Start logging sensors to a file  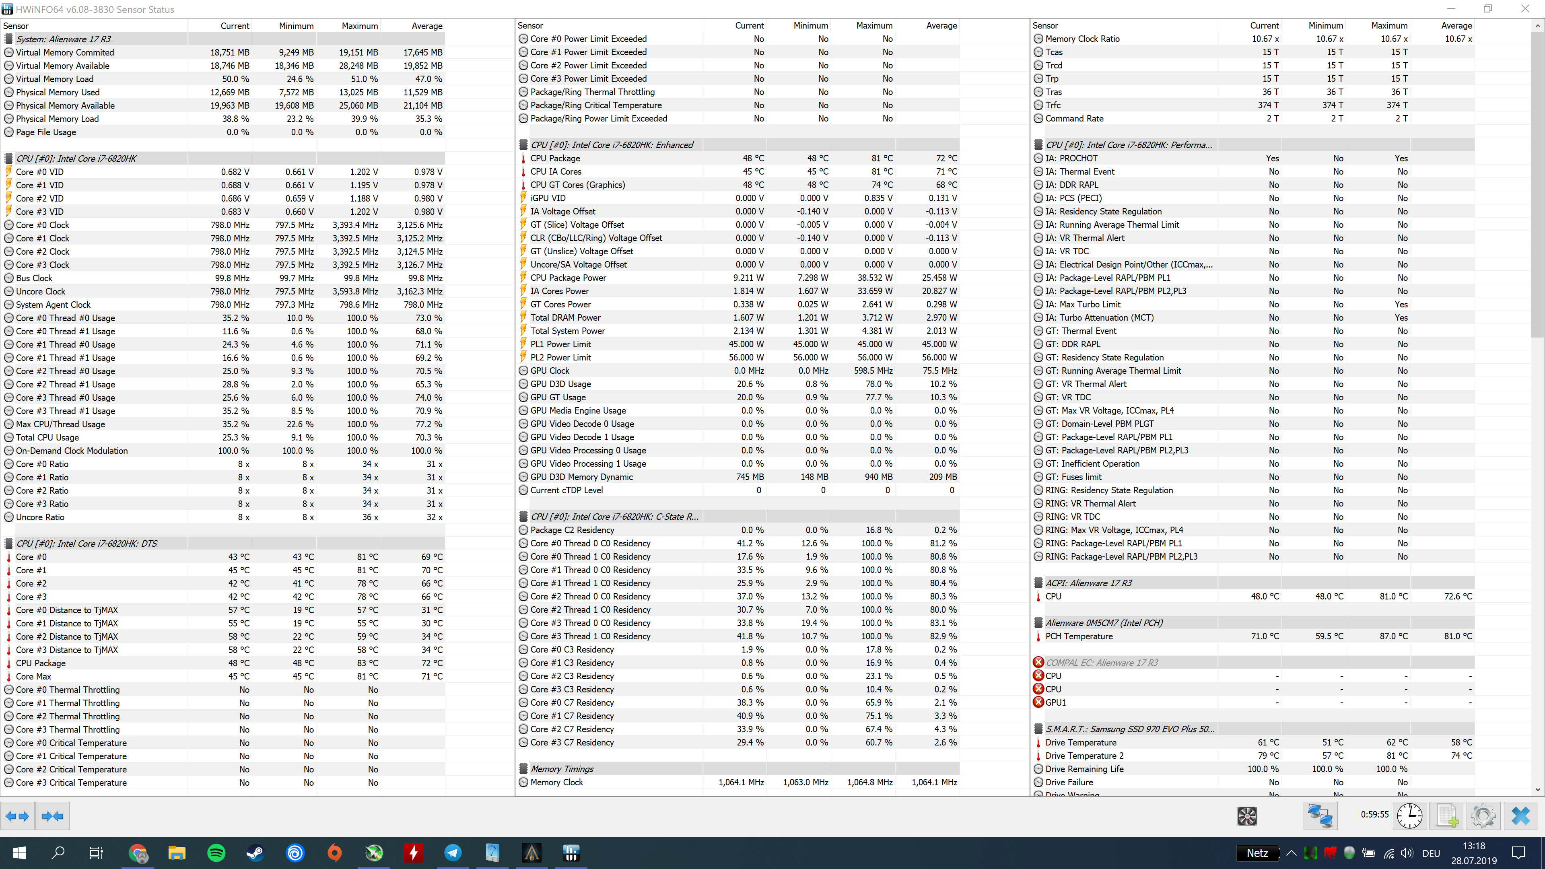[1447, 816]
